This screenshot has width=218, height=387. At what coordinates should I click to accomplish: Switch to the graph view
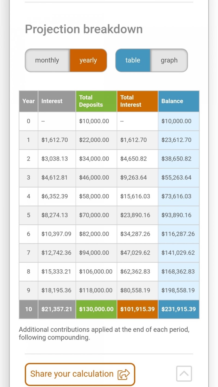pyautogui.click(x=169, y=60)
